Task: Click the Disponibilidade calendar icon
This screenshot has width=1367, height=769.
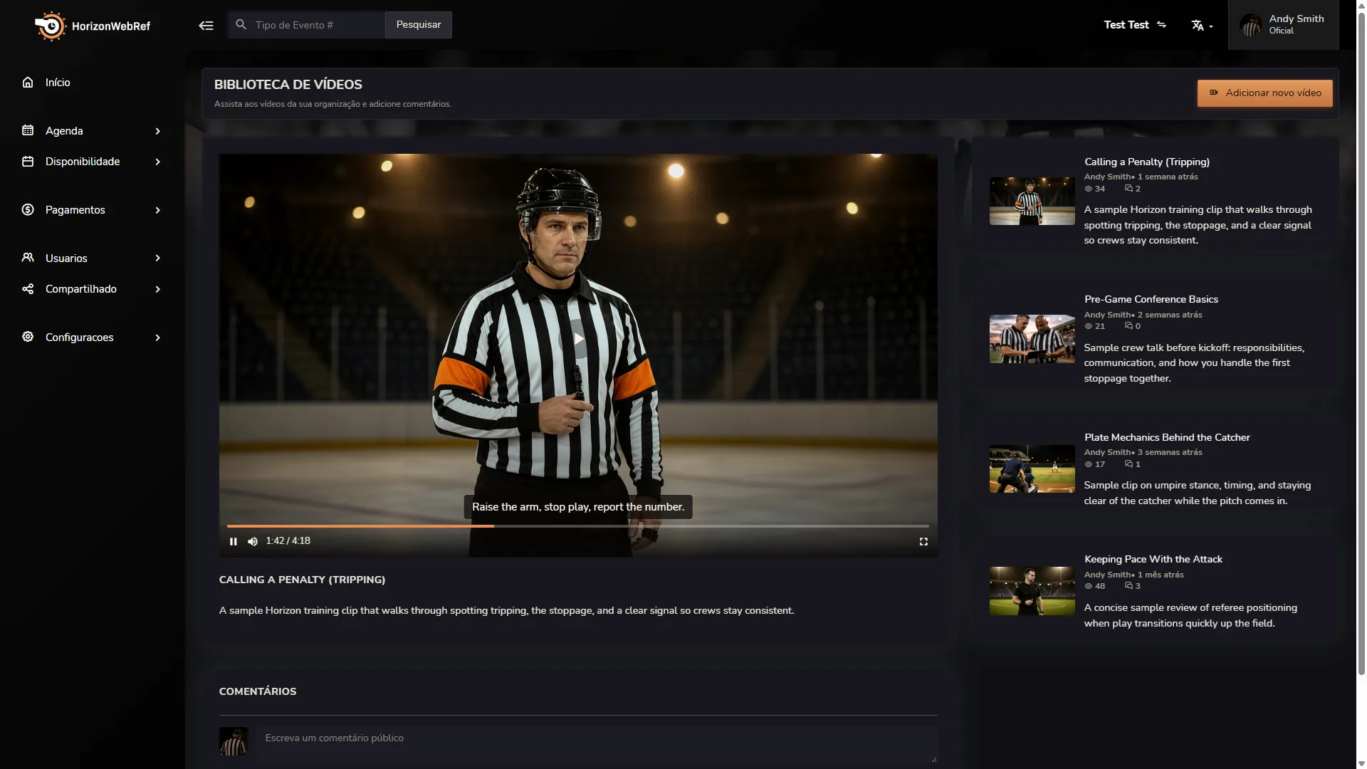Action: pyautogui.click(x=28, y=162)
